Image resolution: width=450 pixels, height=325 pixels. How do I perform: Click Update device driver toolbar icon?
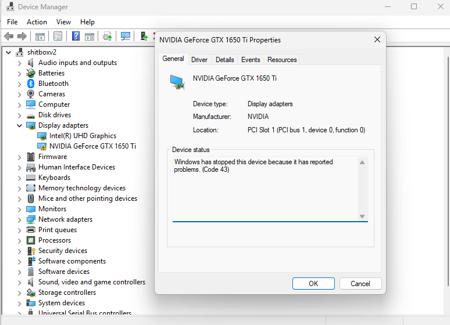coord(108,37)
